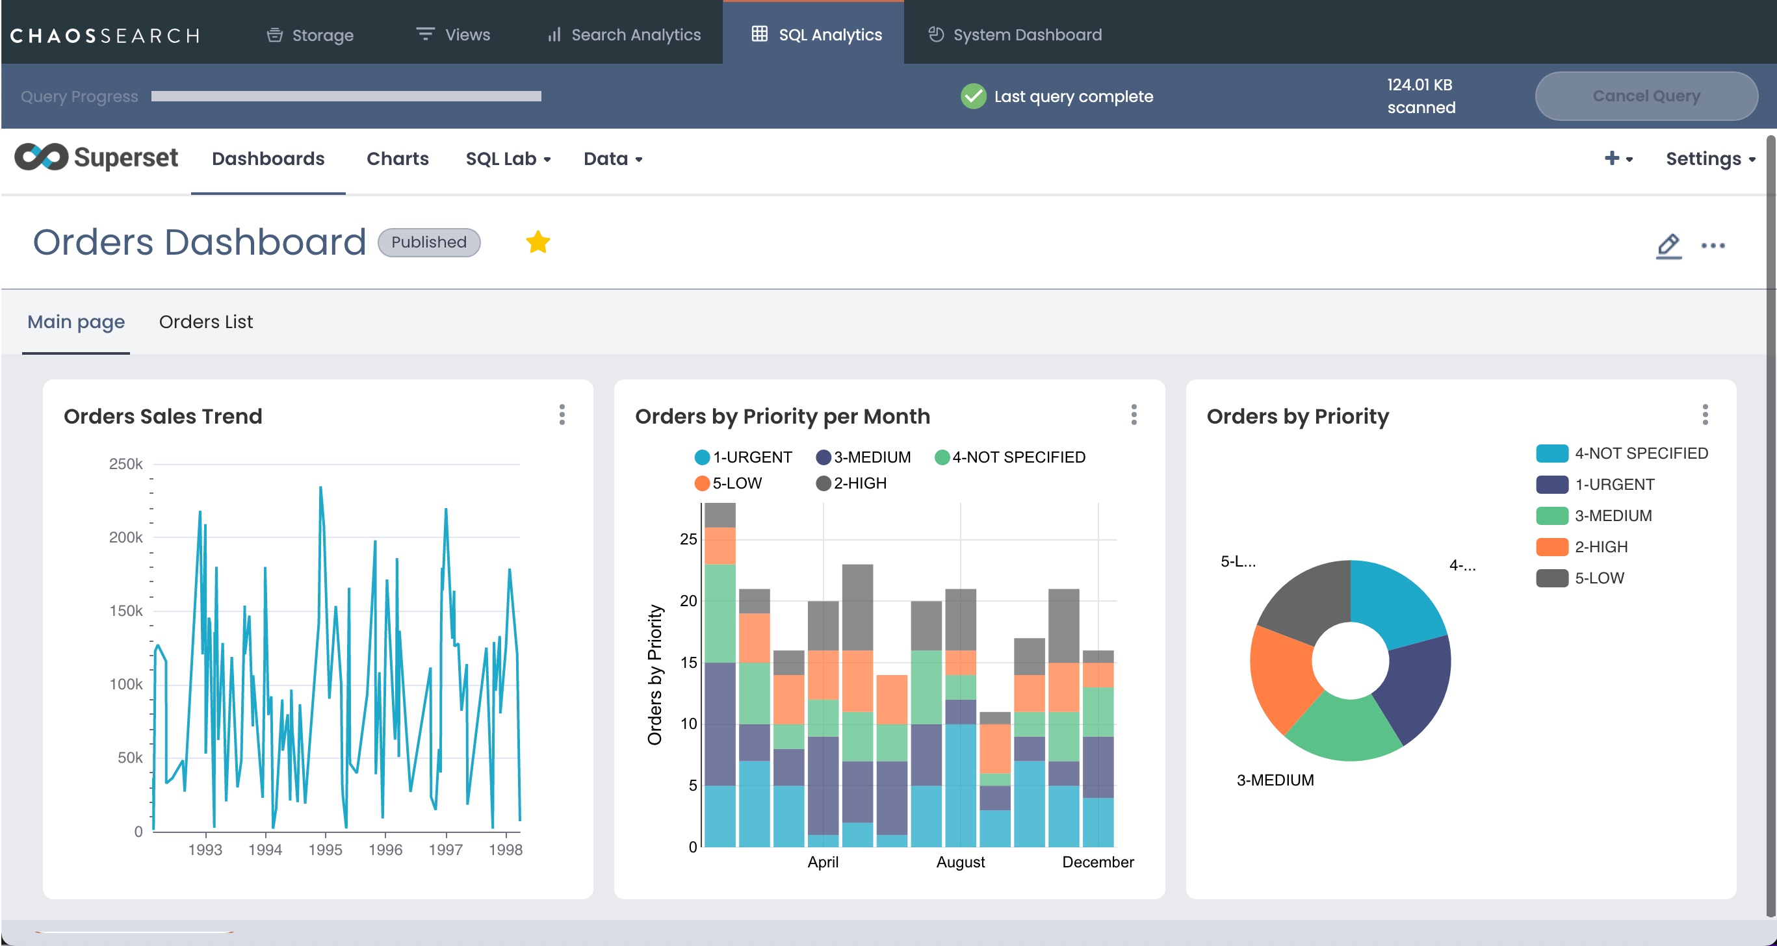Expand the Data dropdown menu
1777x946 pixels.
click(x=612, y=159)
